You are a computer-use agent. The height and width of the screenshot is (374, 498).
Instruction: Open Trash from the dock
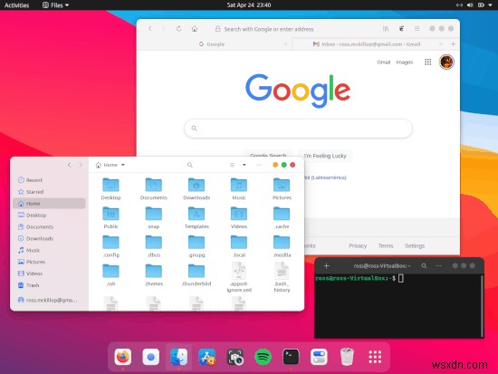(x=347, y=357)
